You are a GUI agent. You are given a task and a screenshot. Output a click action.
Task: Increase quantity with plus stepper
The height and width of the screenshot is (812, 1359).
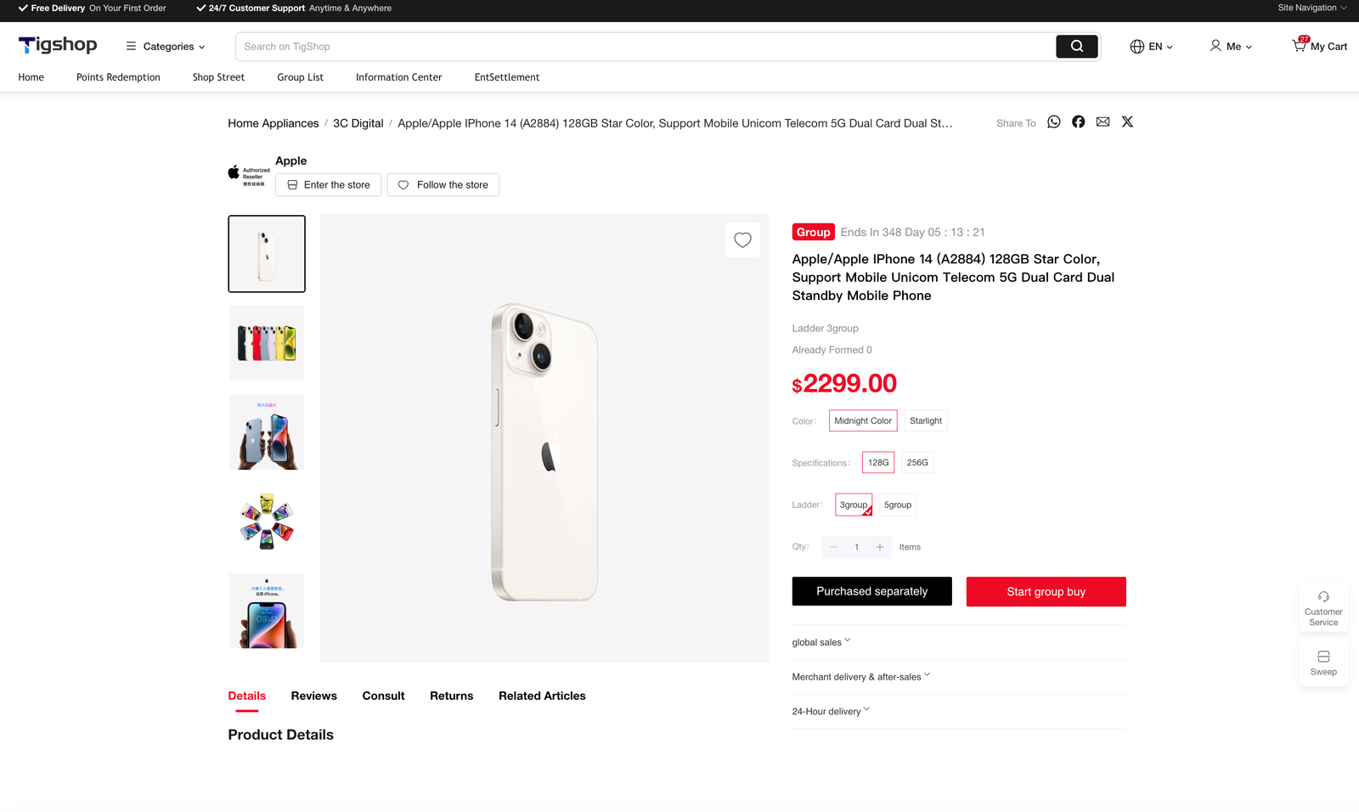[880, 548]
